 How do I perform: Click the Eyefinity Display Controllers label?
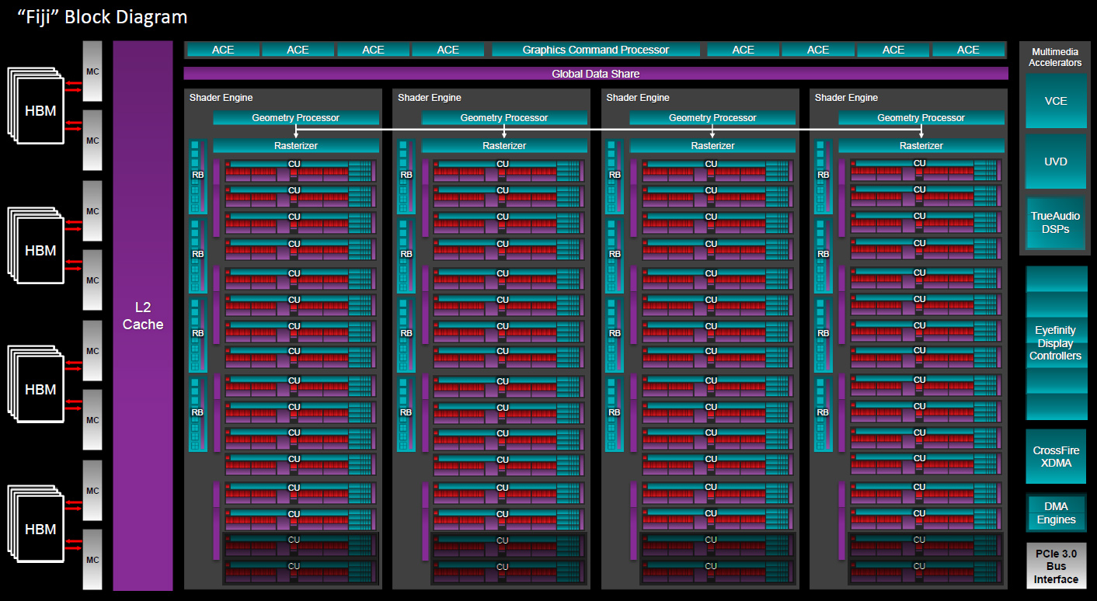coord(1056,343)
